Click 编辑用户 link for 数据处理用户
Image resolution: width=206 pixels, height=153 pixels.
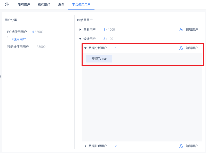tap(192, 146)
